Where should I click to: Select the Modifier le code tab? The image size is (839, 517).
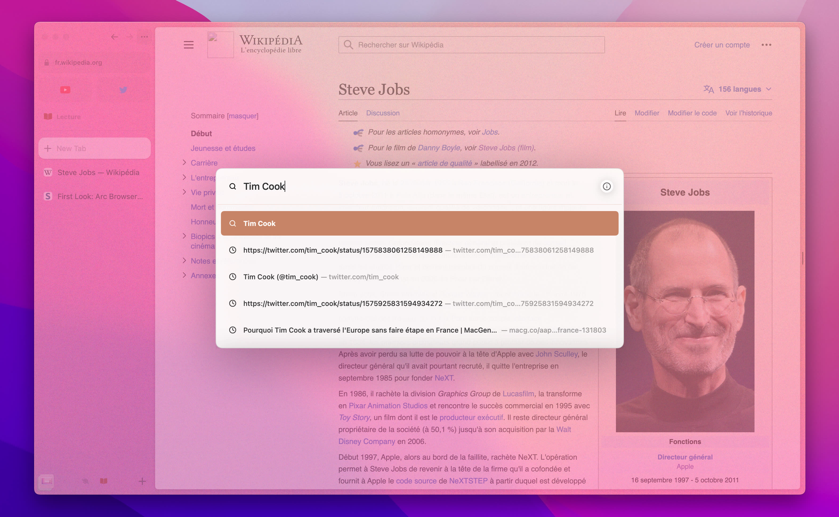pyautogui.click(x=692, y=113)
